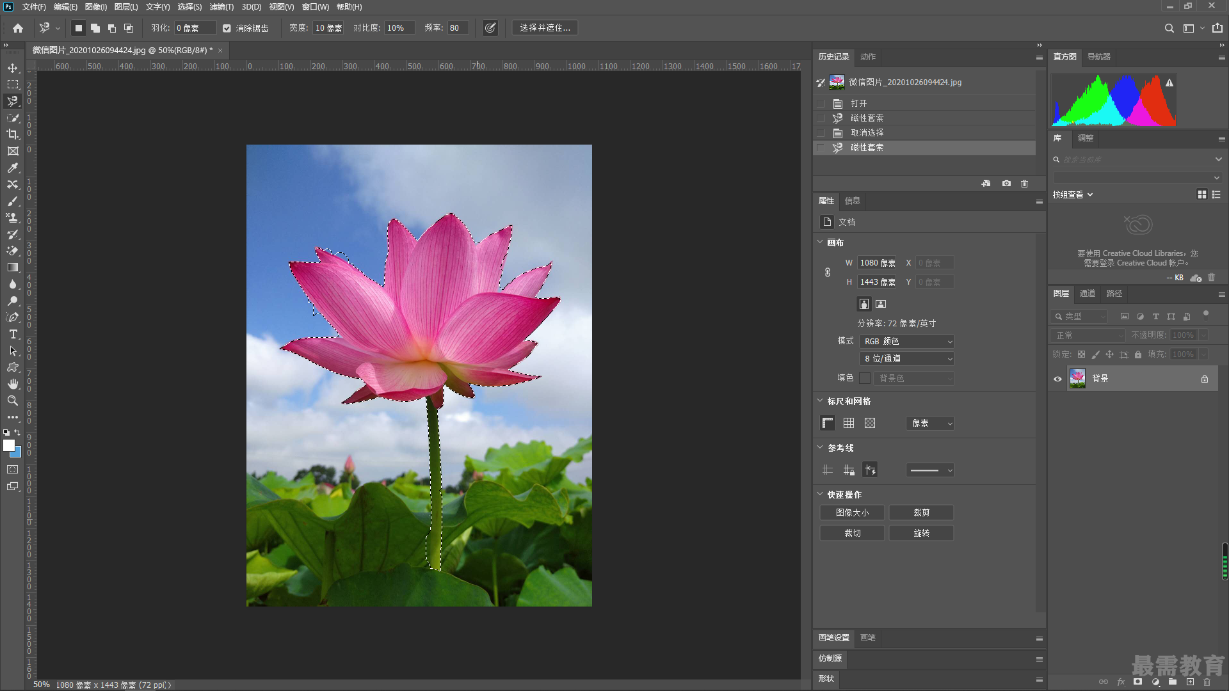Open the RGB 颜色 mode dropdown

click(907, 342)
